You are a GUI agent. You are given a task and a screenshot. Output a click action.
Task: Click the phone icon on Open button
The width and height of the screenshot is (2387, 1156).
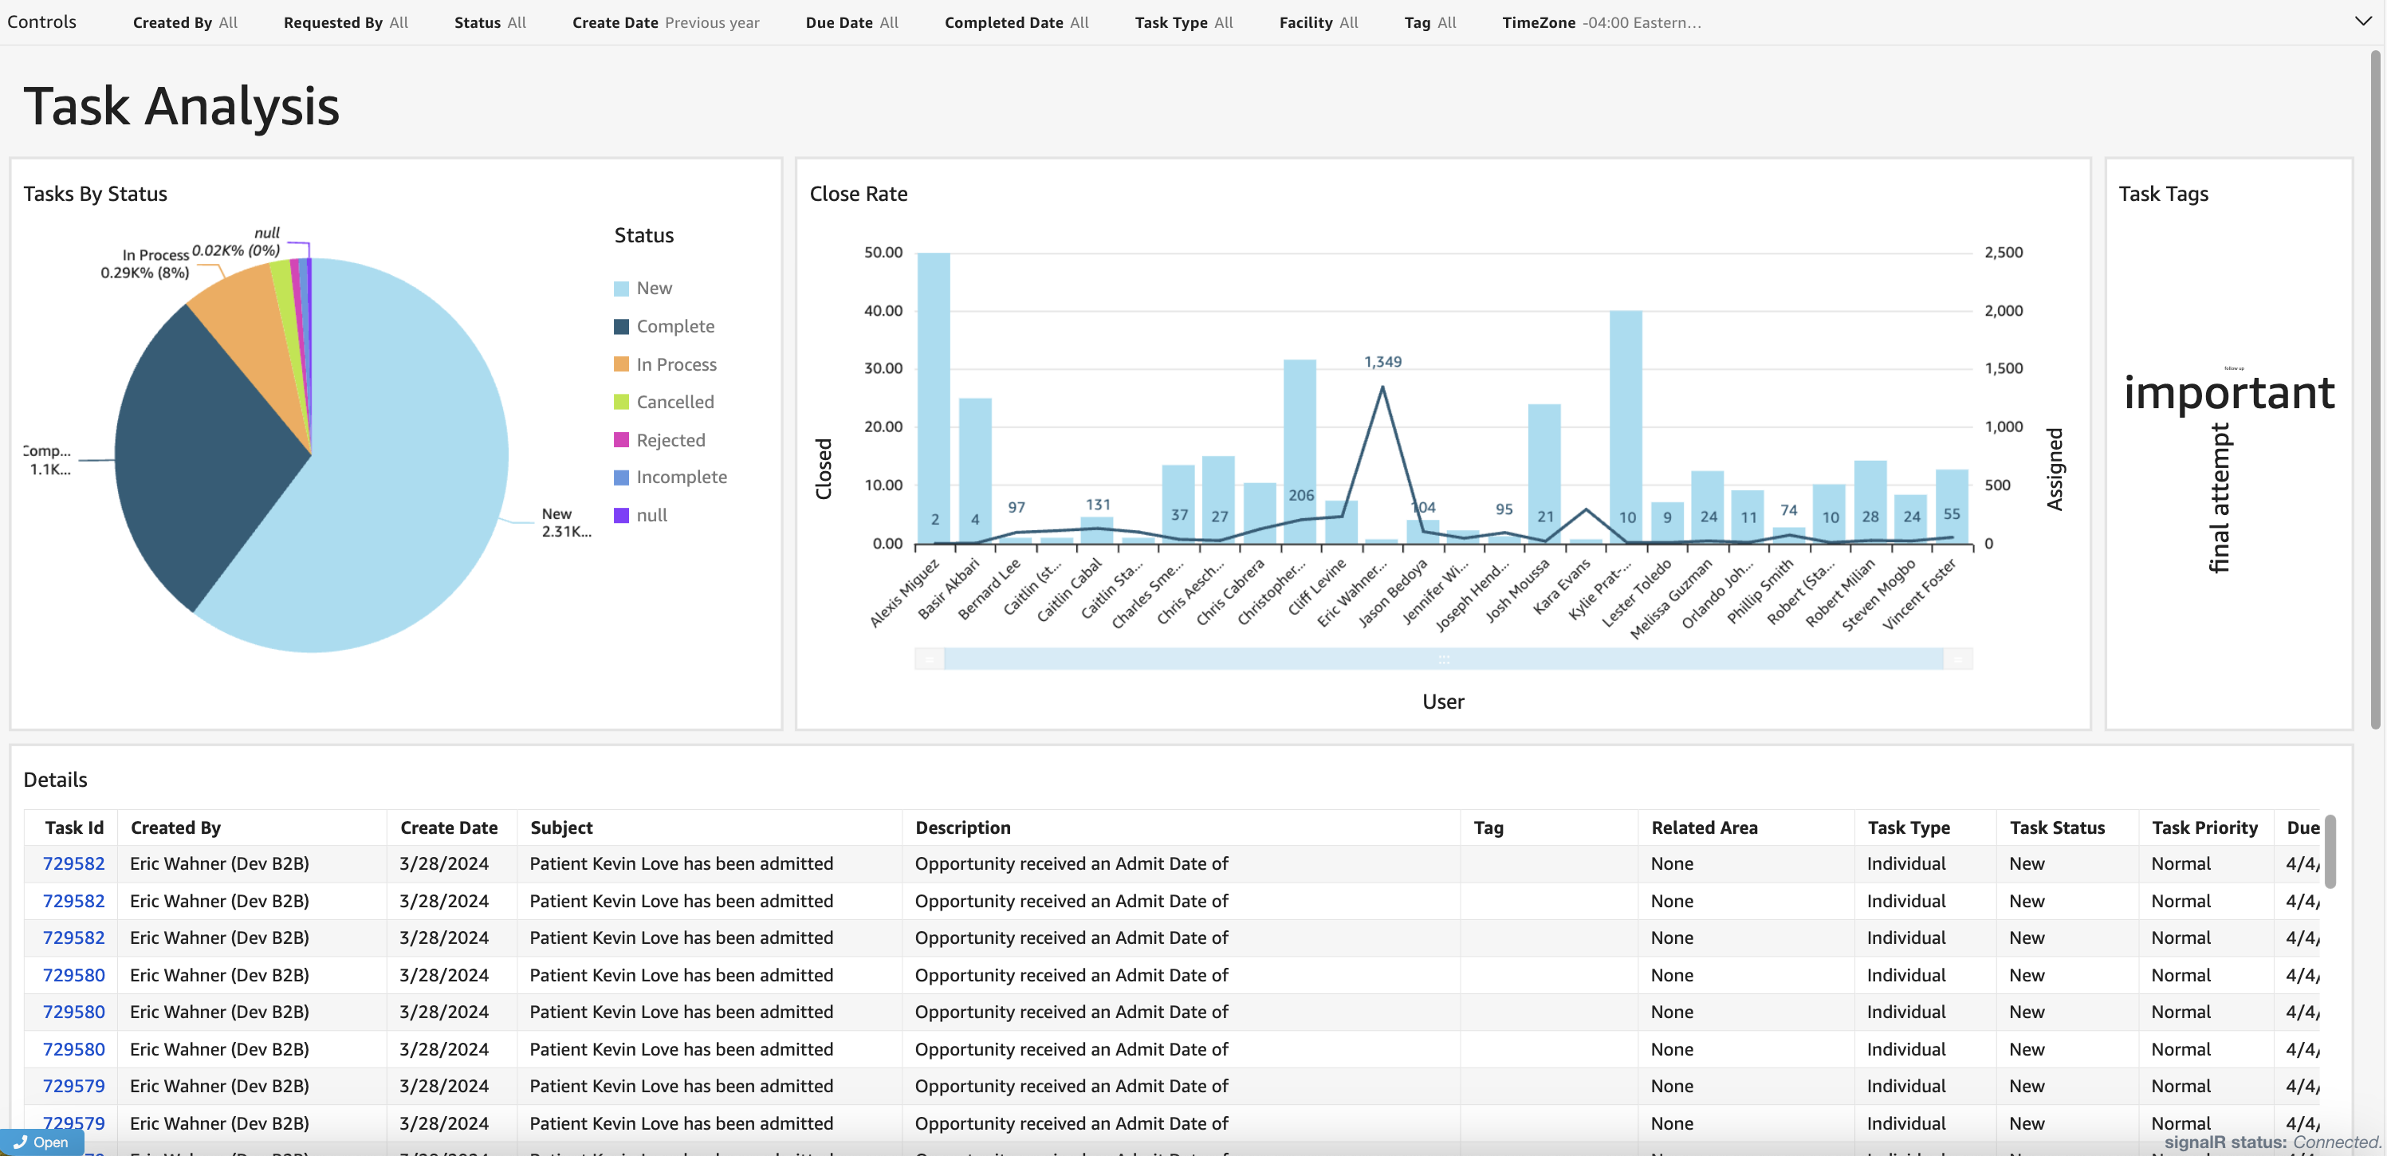pos(19,1142)
